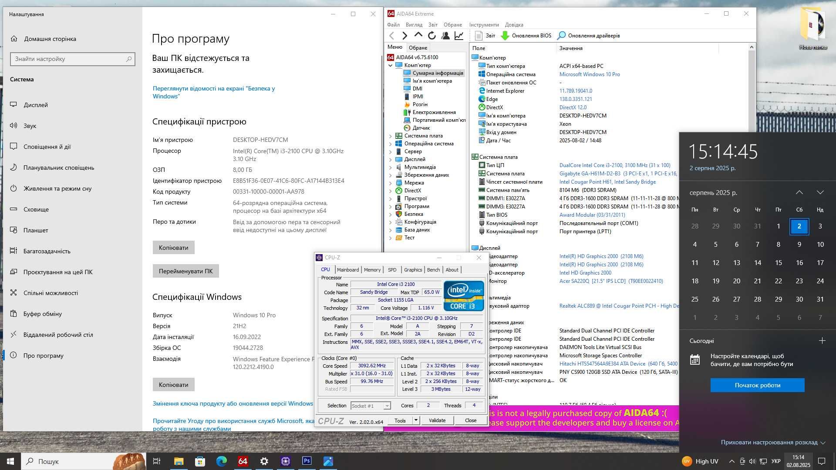Open Microsoft Edge from taskbar
Viewport: 836px width, 470px height.
[222, 461]
